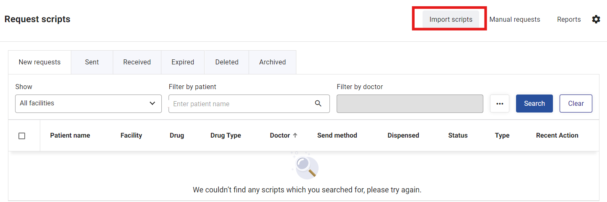Open the settings gear icon
607x202 pixels.
596,19
